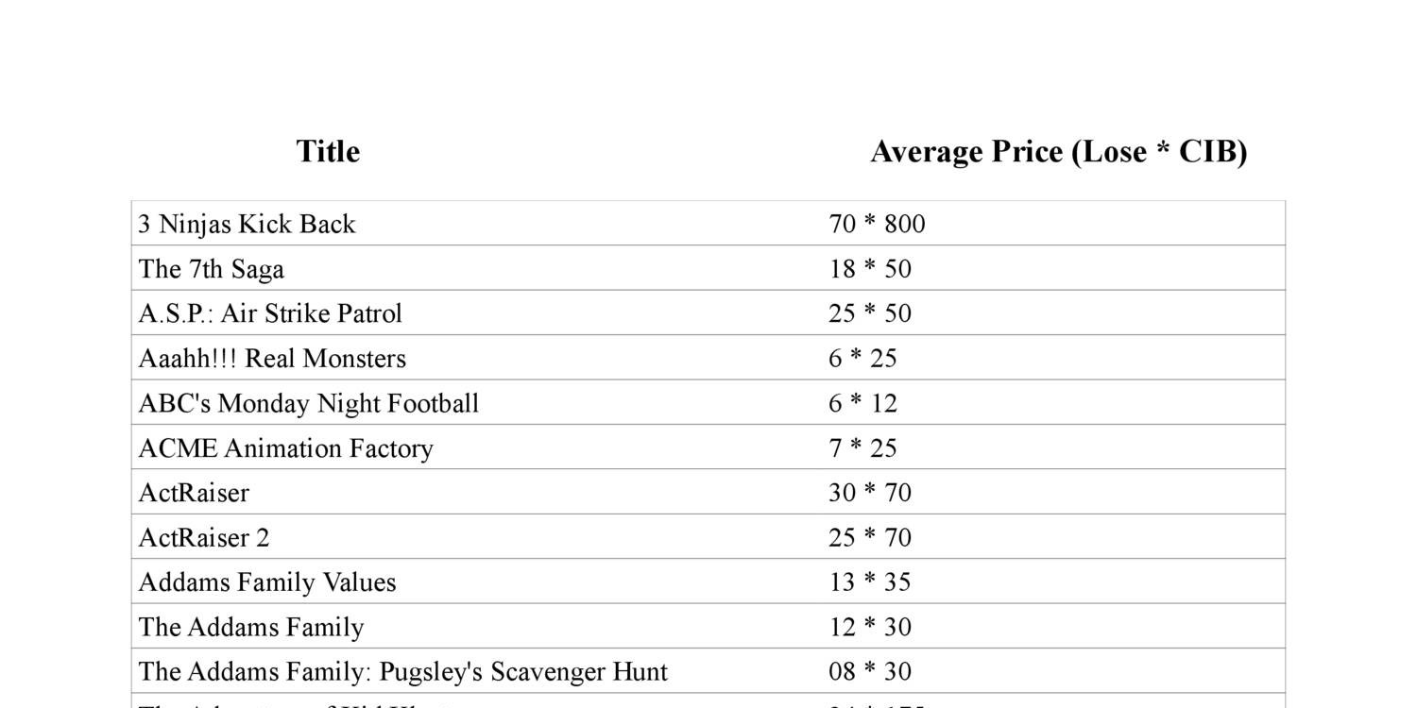Click The Addams Family title cell
The image size is (1417, 708).
pos(251,627)
